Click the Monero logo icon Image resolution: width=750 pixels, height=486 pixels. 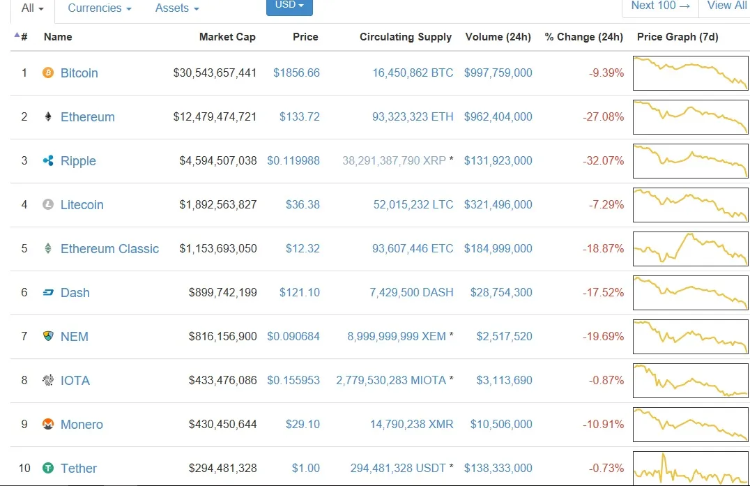[48, 425]
